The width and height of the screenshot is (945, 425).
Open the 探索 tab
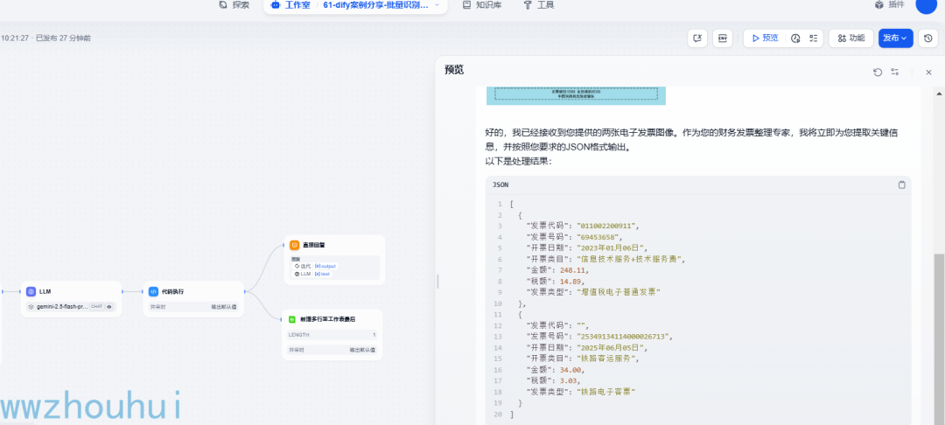(x=234, y=5)
